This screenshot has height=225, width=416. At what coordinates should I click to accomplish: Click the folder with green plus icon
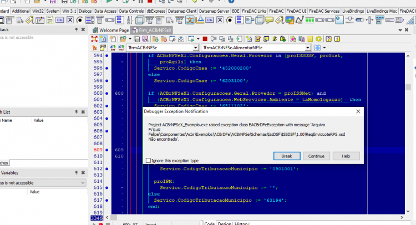coord(155,39)
